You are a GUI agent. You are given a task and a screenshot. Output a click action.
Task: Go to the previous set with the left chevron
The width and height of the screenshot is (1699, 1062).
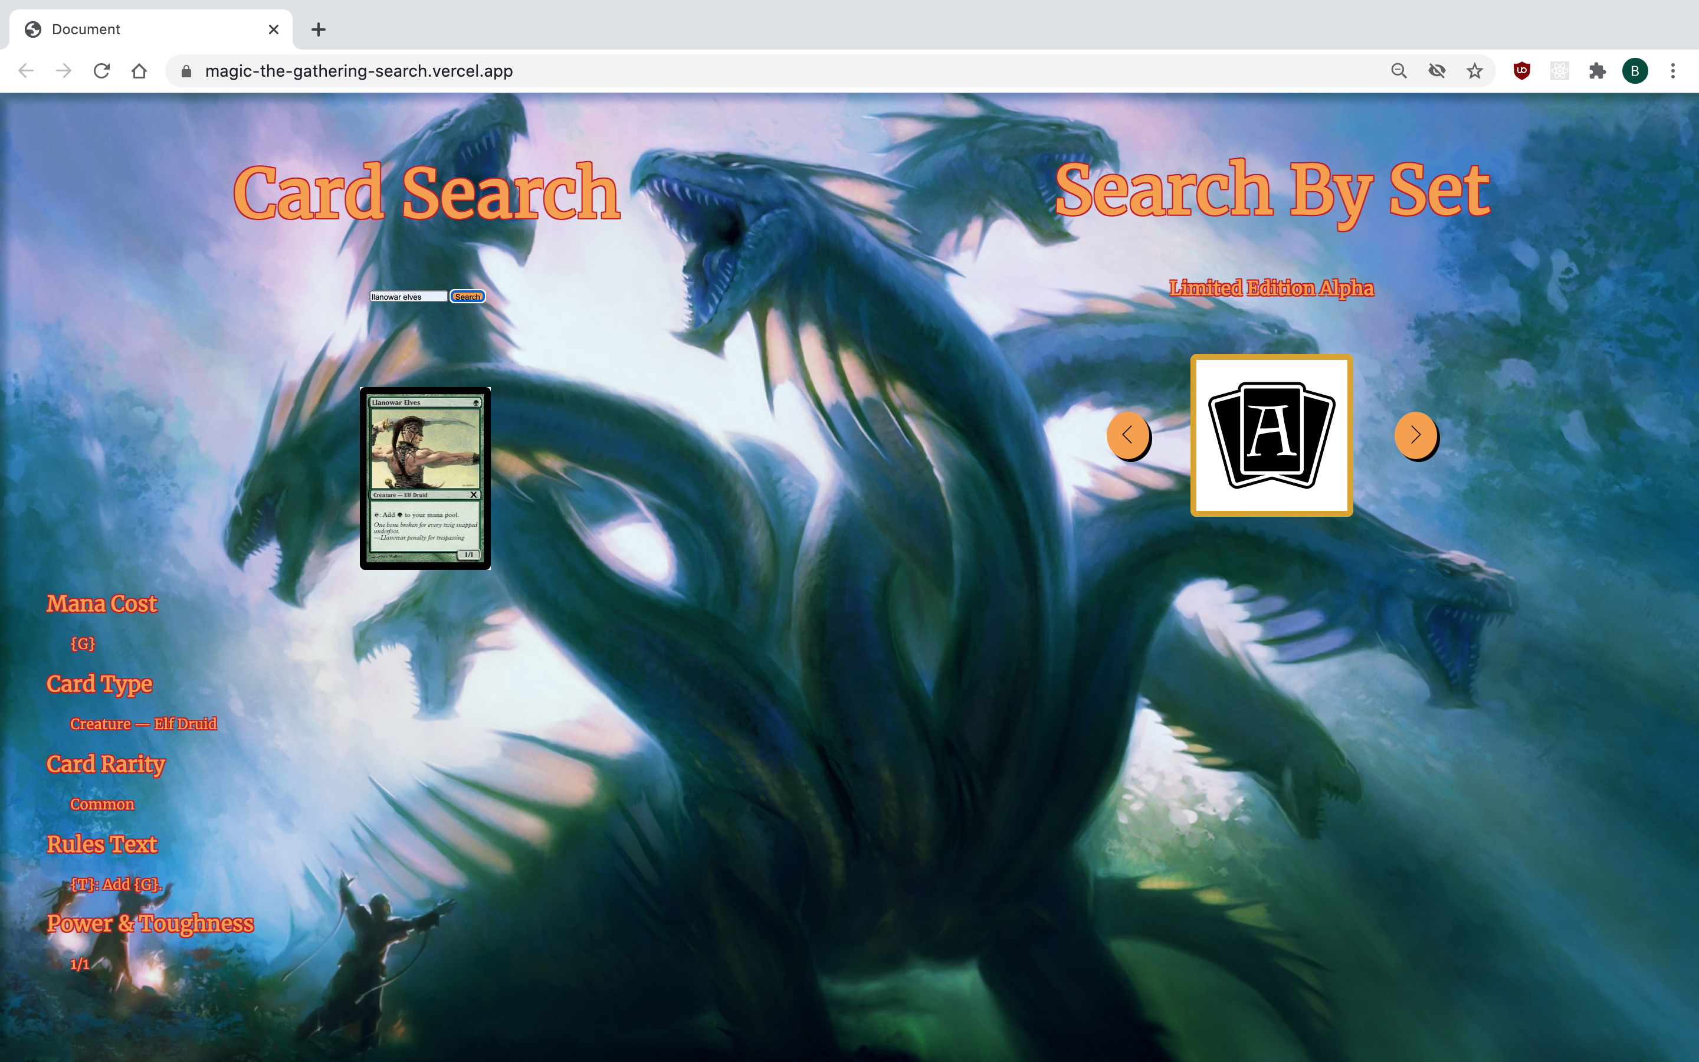pyautogui.click(x=1129, y=435)
